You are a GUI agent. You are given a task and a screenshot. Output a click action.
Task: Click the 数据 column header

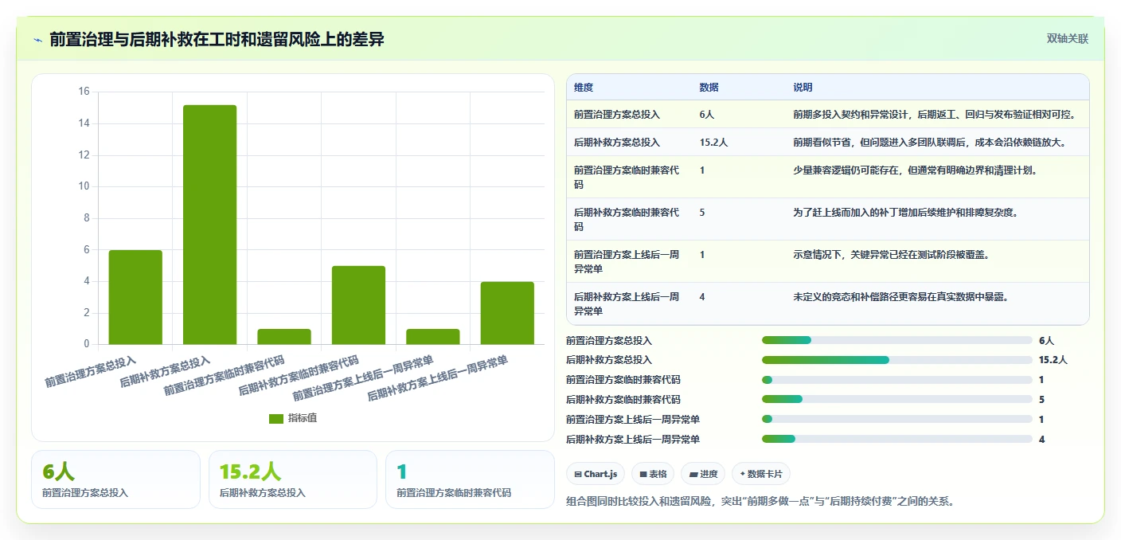pos(709,88)
